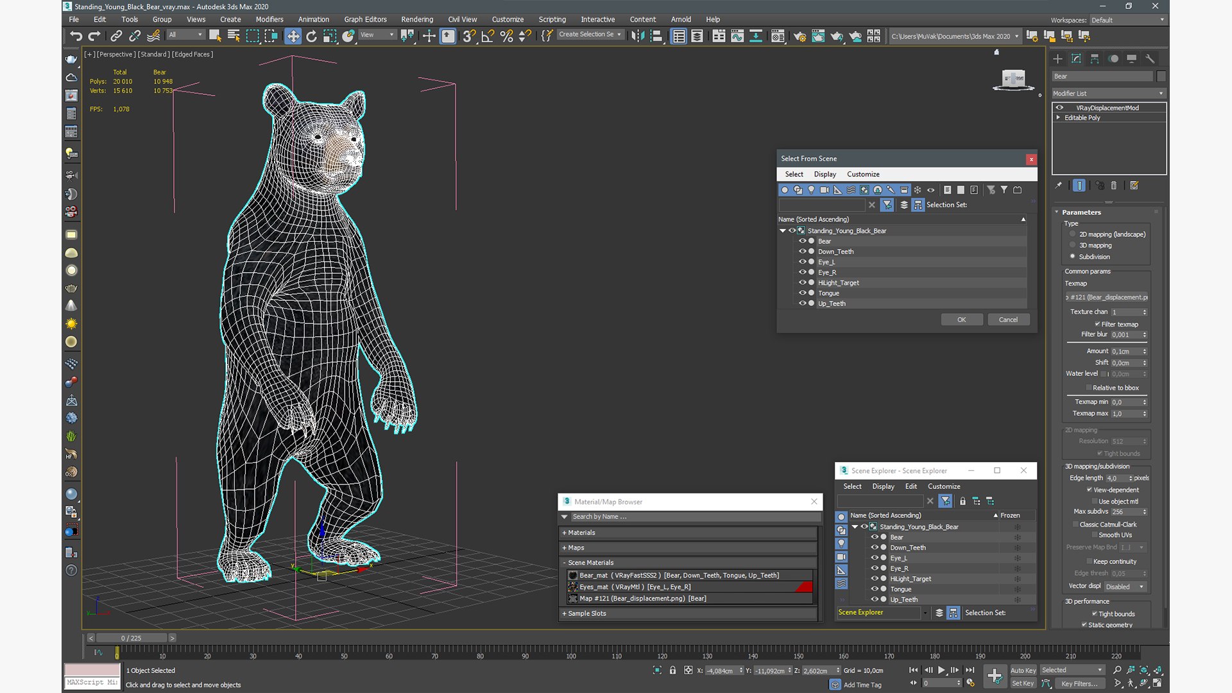Open Customize menu in Scene Explorer window
This screenshot has width=1232, height=693.
[x=944, y=486]
